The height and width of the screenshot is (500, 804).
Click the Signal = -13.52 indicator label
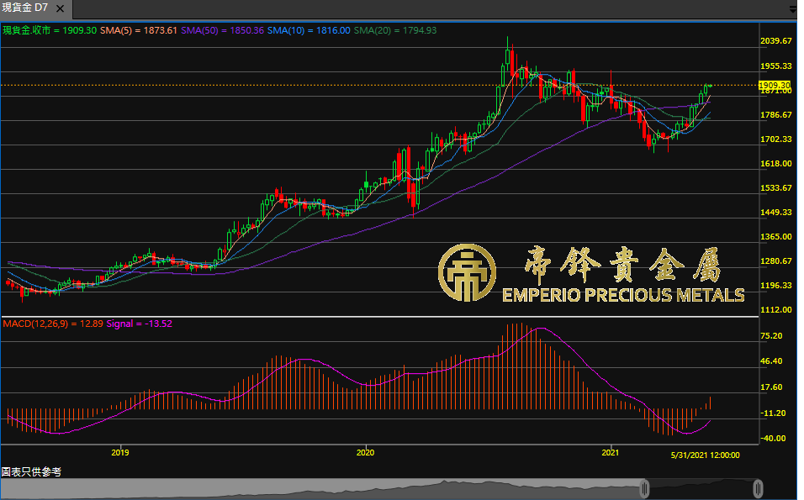click(140, 324)
